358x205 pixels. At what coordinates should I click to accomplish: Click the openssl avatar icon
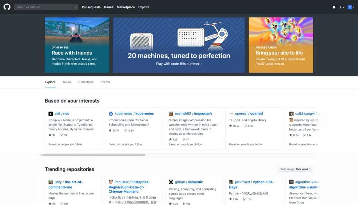[231, 114]
